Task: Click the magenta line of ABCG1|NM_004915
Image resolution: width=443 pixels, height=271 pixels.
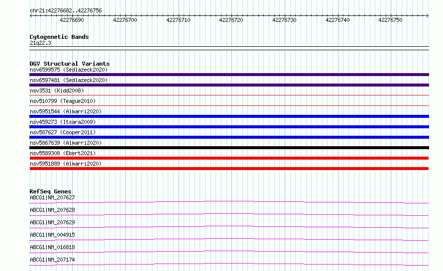Action: [x=229, y=239]
